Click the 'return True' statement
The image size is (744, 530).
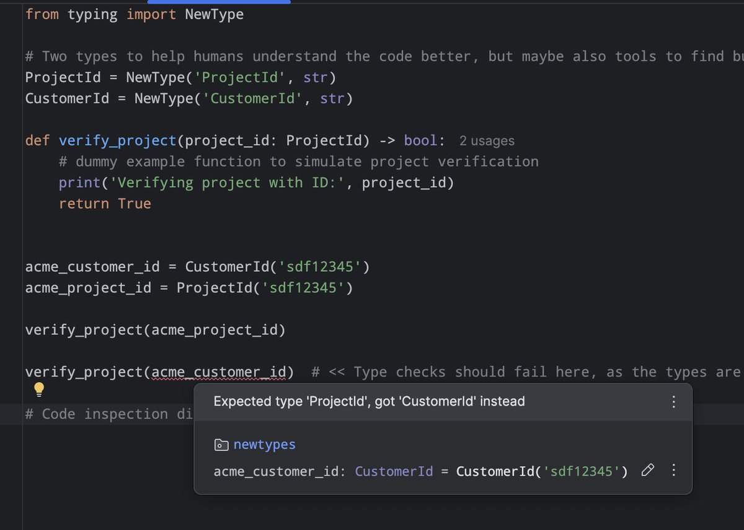coord(105,204)
